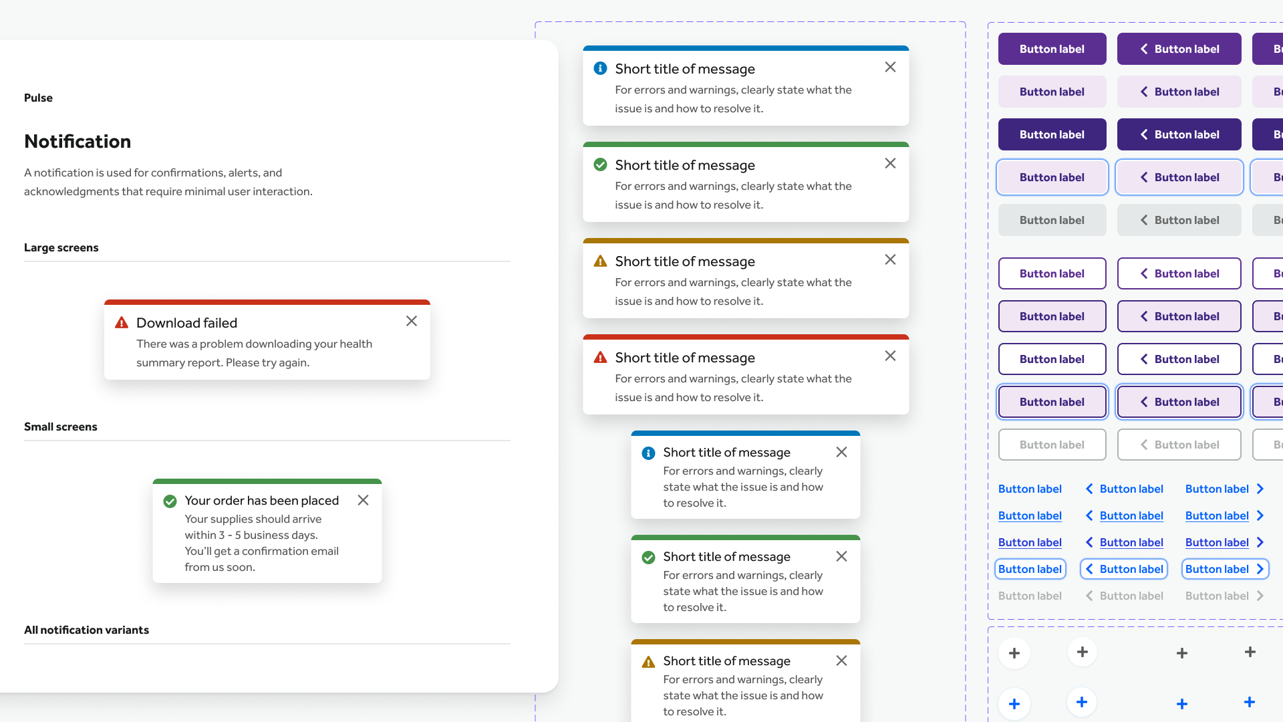Click the disabled gray text link with left chevron
The height and width of the screenshot is (722, 1283).
1124,596
